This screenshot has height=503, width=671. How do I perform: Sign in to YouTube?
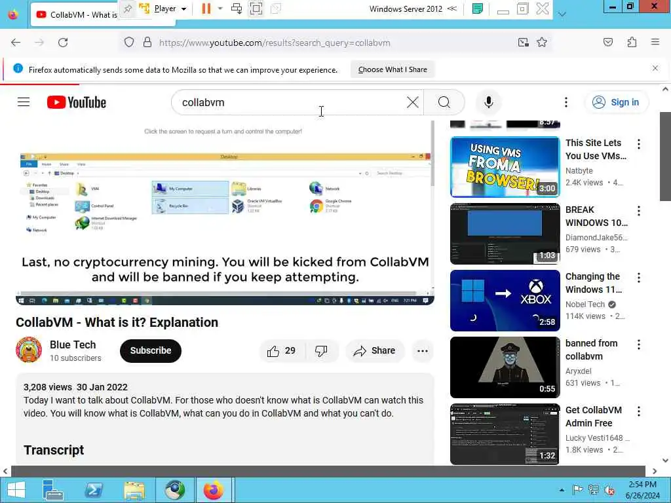coord(616,102)
